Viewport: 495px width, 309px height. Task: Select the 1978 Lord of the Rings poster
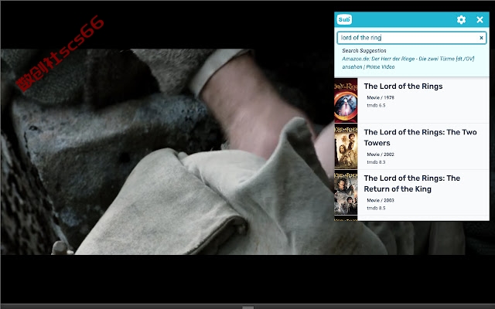[346, 100]
